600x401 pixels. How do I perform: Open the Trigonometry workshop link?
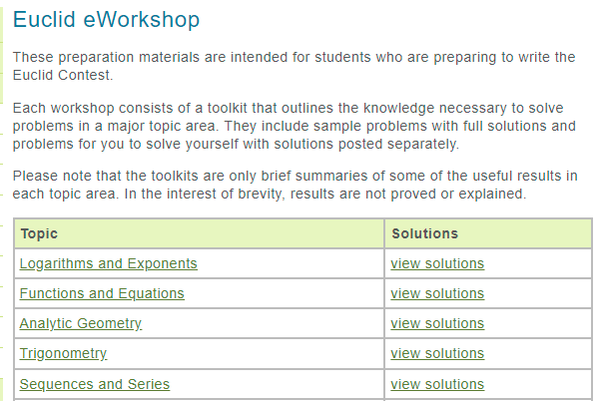(63, 353)
